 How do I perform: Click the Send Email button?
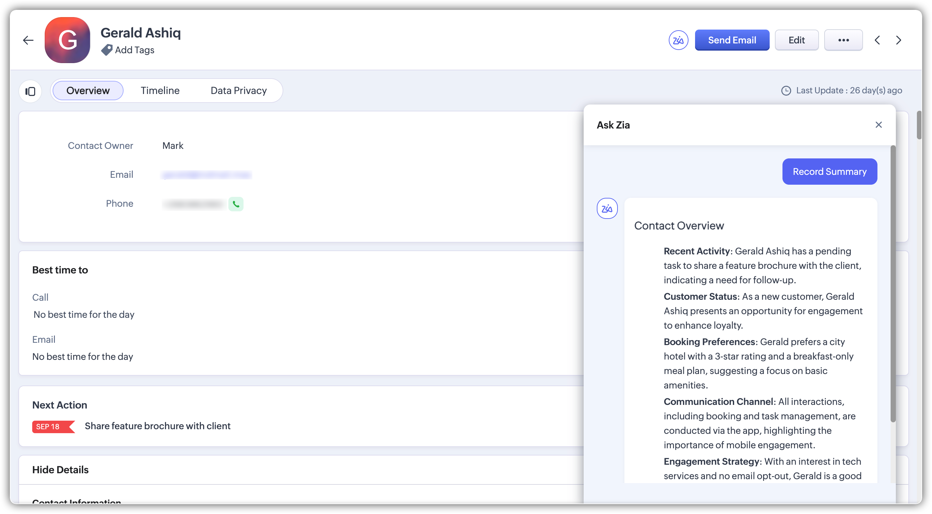pyautogui.click(x=732, y=40)
